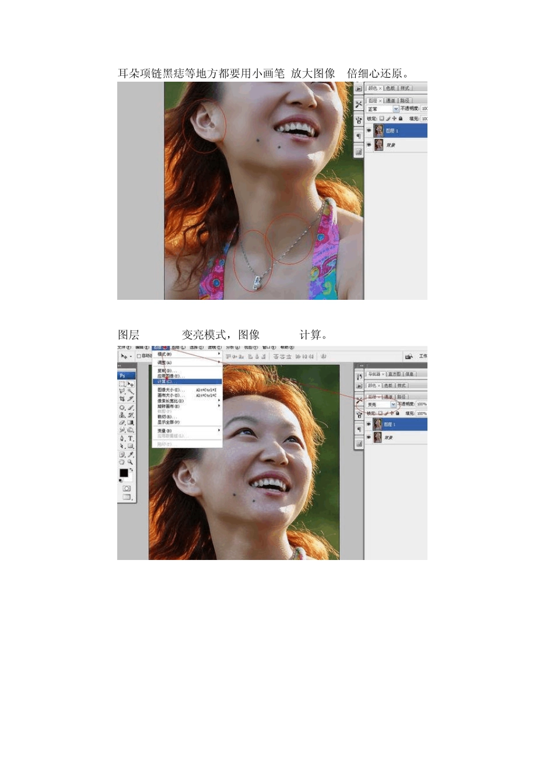554x784 pixels.
Task: Expand the 模式 submenu
Action: tap(187, 354)
